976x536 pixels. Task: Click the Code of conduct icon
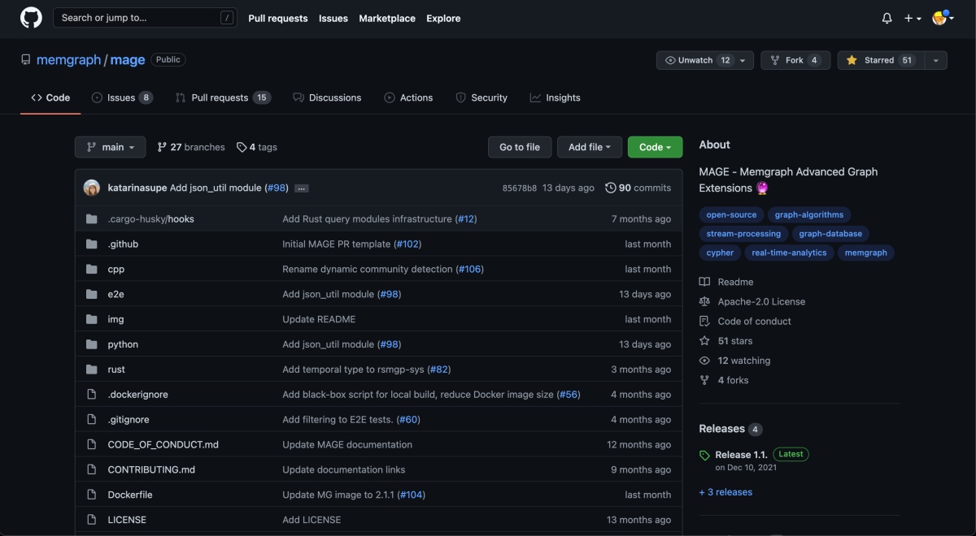coord(704,321)
